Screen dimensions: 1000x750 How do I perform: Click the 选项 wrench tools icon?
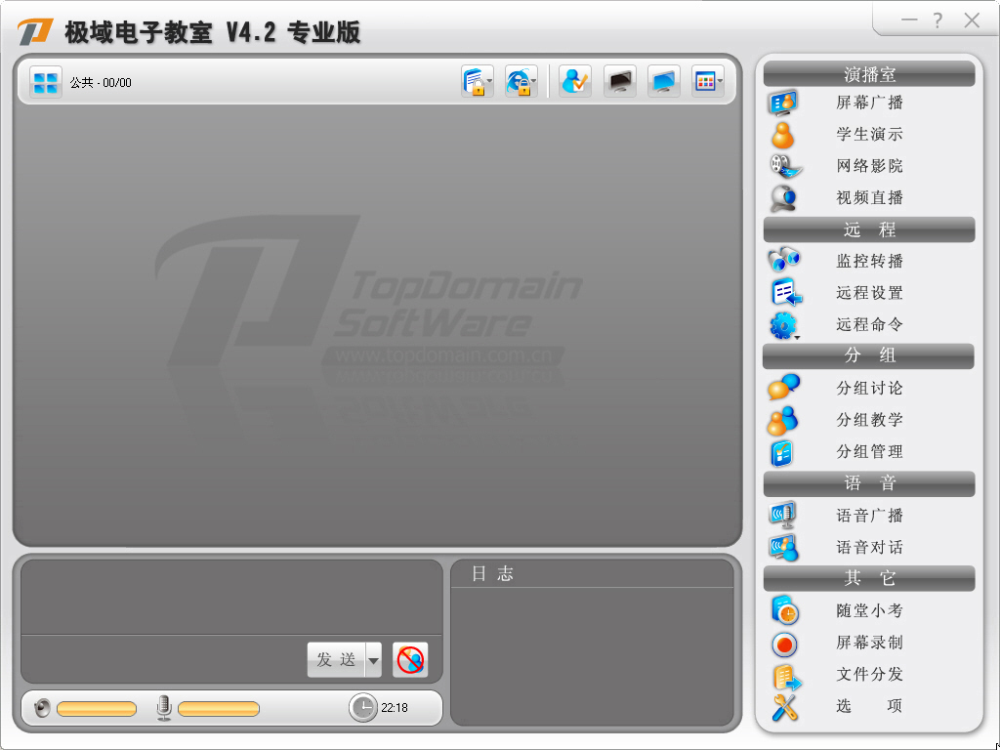tap(784, 707)
